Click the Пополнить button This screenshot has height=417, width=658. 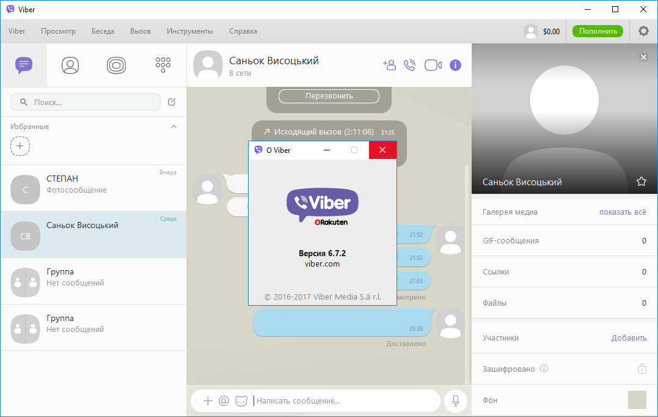(598, 31)
